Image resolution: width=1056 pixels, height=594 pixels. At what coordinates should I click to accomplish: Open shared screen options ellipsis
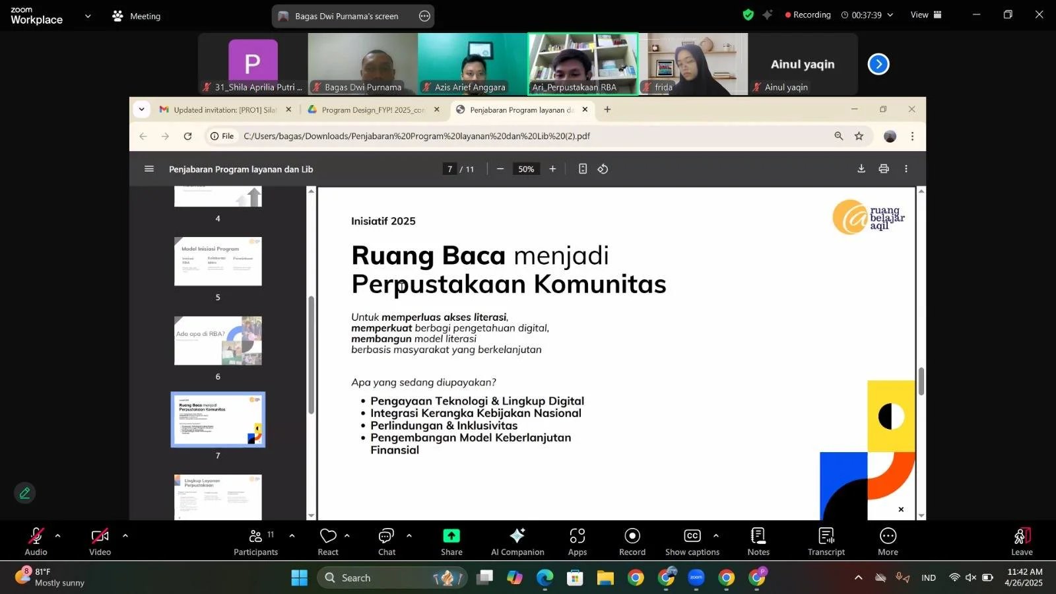point(425,16)
